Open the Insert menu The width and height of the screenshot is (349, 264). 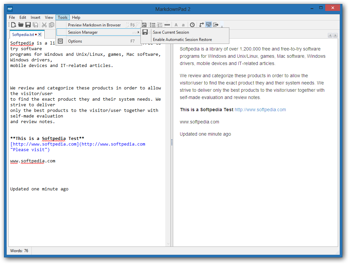35,17
